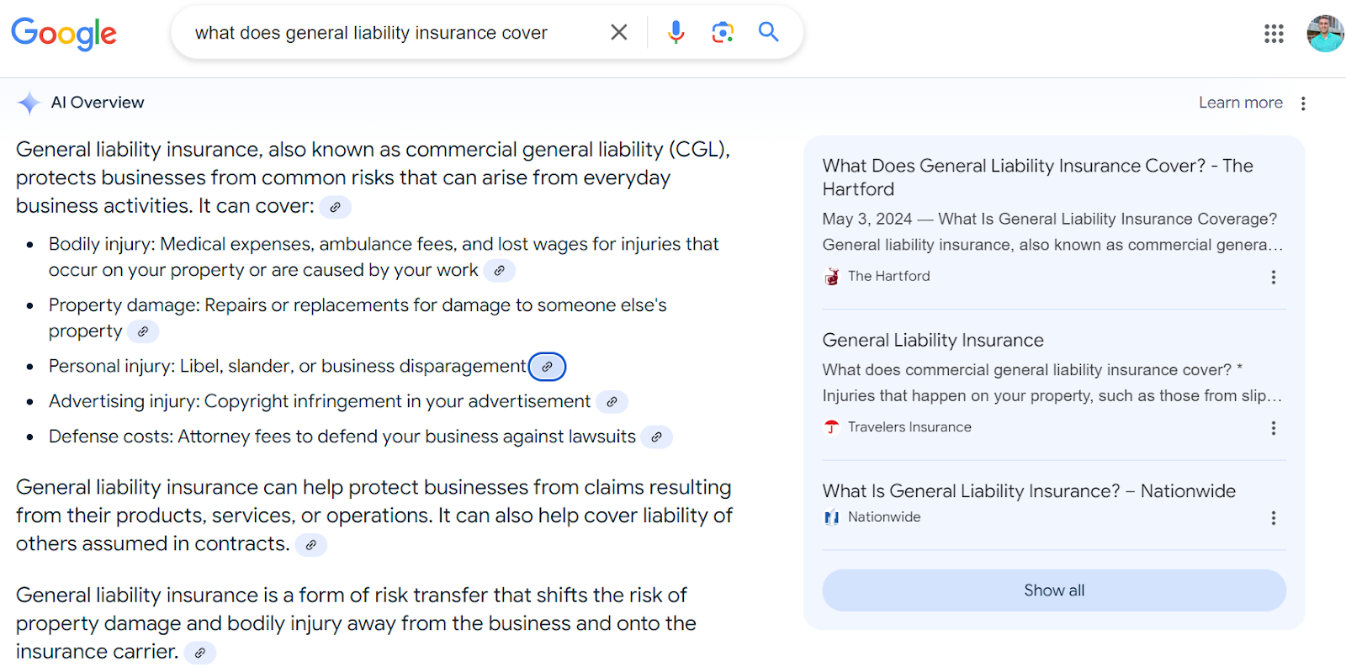
Task: Click 'Travelers Insurance' source name
Action: 909,427
